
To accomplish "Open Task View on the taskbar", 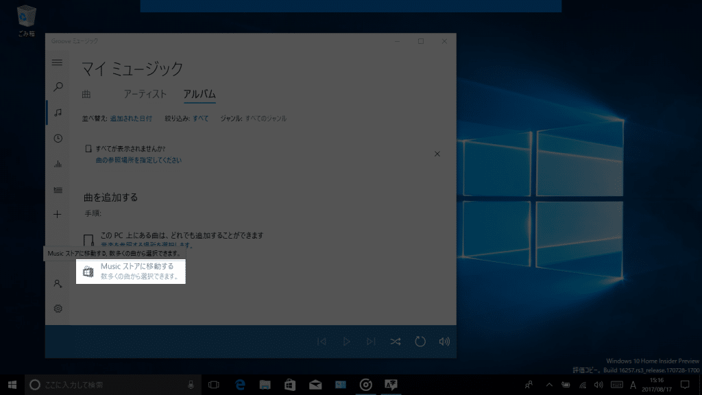I will (214, 385).
